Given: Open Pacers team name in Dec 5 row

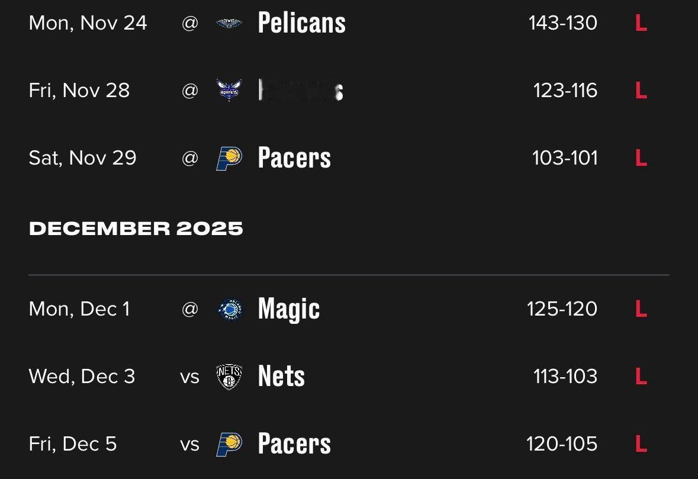Looking at the screenshot, I should tap(294, 444).
